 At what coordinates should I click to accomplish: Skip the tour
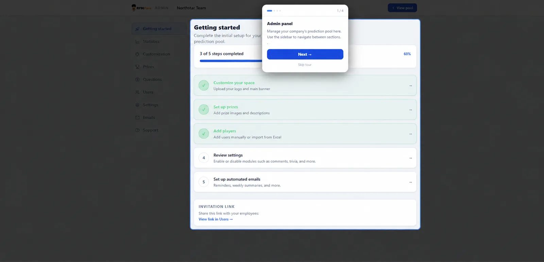pyautogui.click(x=305, y=65)
